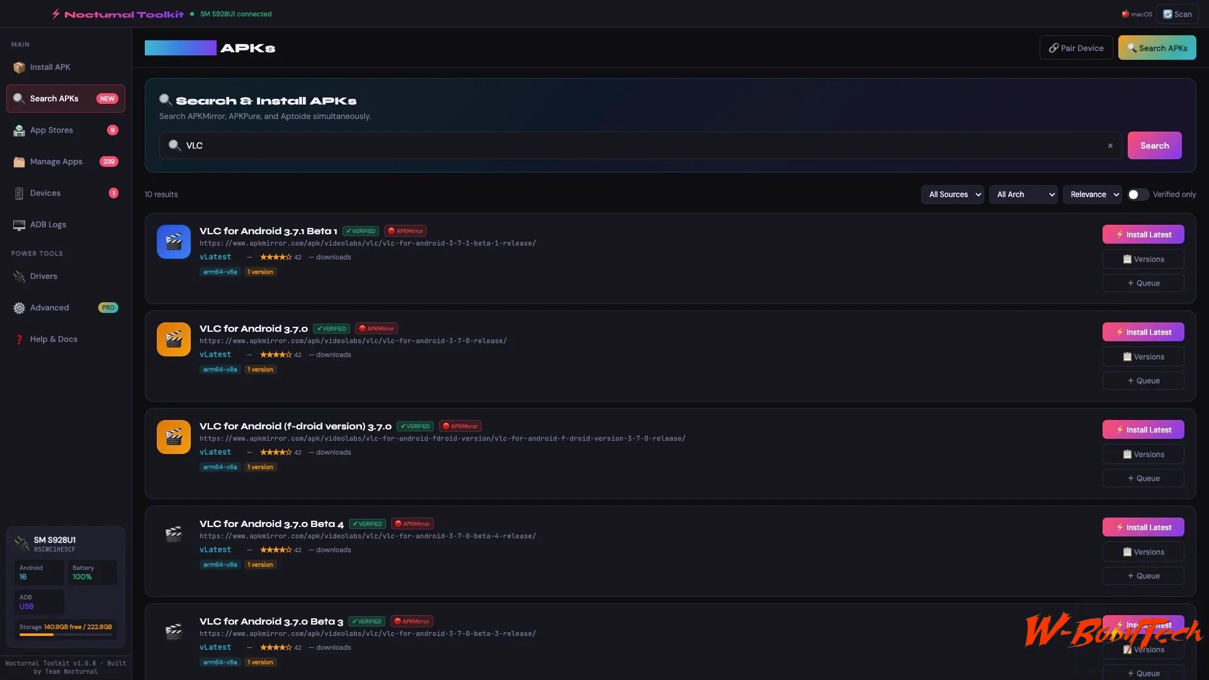
Task: Click the yellow Search APKs header button
Action: pos(1157,48)
